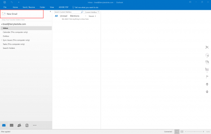Select the Inbox folder
The width and height of the screenshot is (211, 134).
[26, 28]
